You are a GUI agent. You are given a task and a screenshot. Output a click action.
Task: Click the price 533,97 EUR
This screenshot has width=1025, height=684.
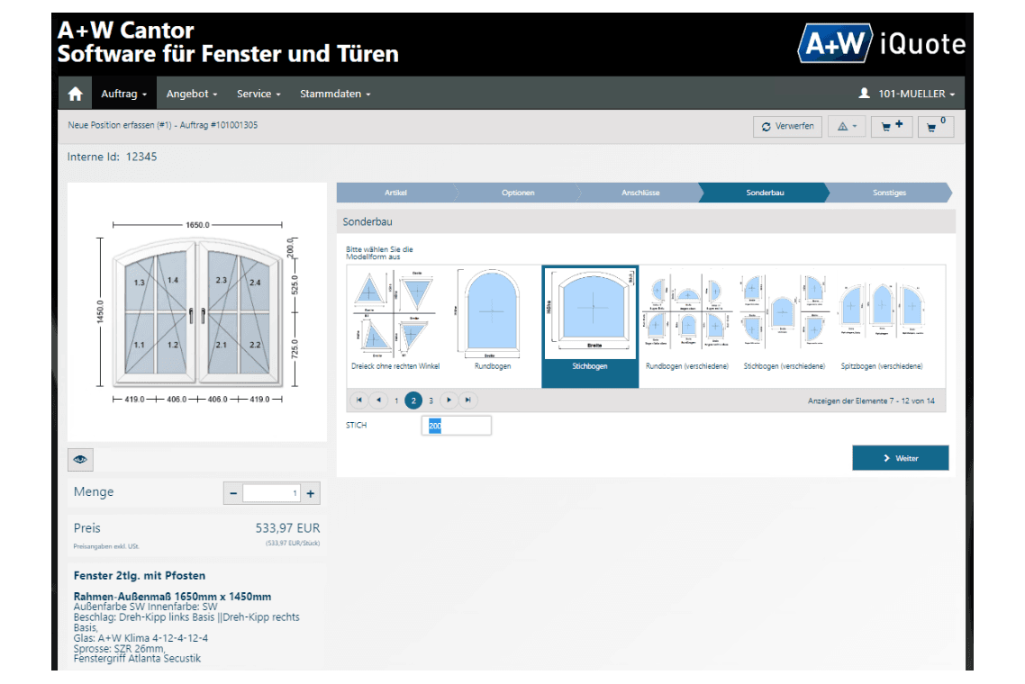(287, 528)
